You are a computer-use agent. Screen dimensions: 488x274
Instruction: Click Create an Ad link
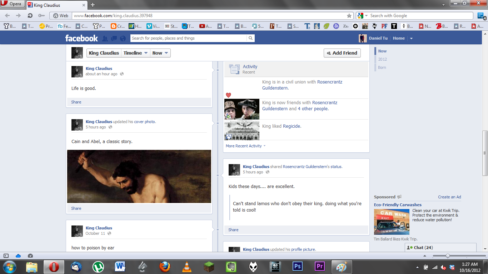(449, 197)
